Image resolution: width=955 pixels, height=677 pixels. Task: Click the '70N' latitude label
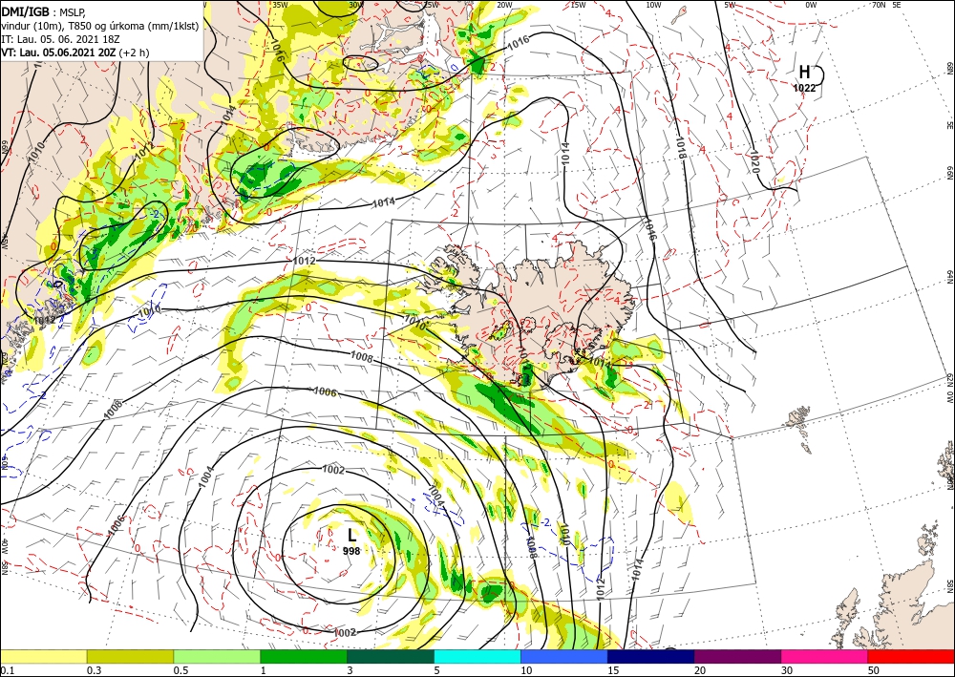[879, 5]
